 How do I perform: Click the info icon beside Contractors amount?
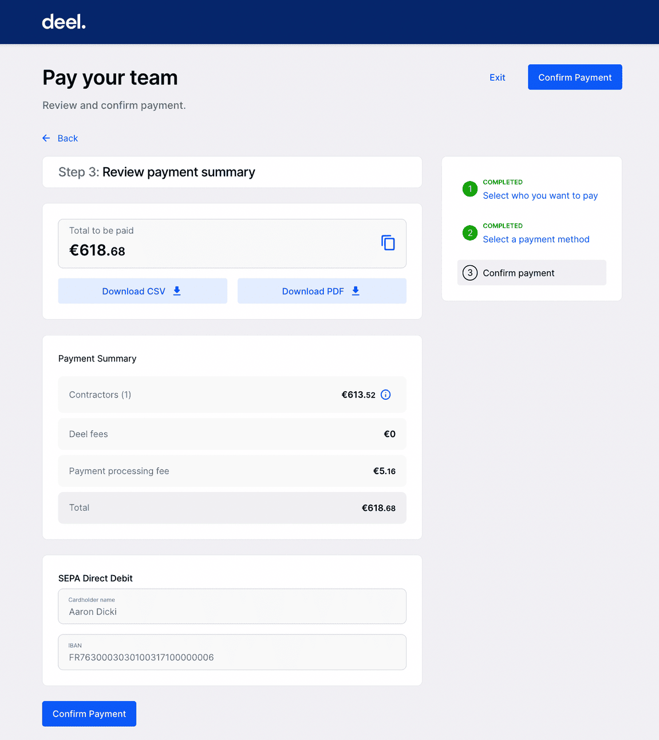(385, 395)
